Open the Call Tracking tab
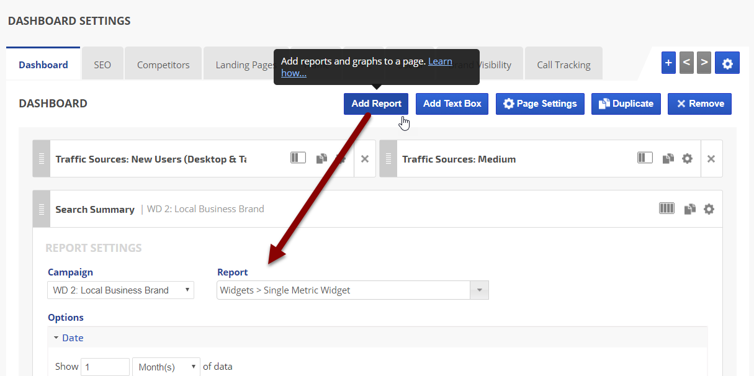754x376 pixels. pos(563,65)
